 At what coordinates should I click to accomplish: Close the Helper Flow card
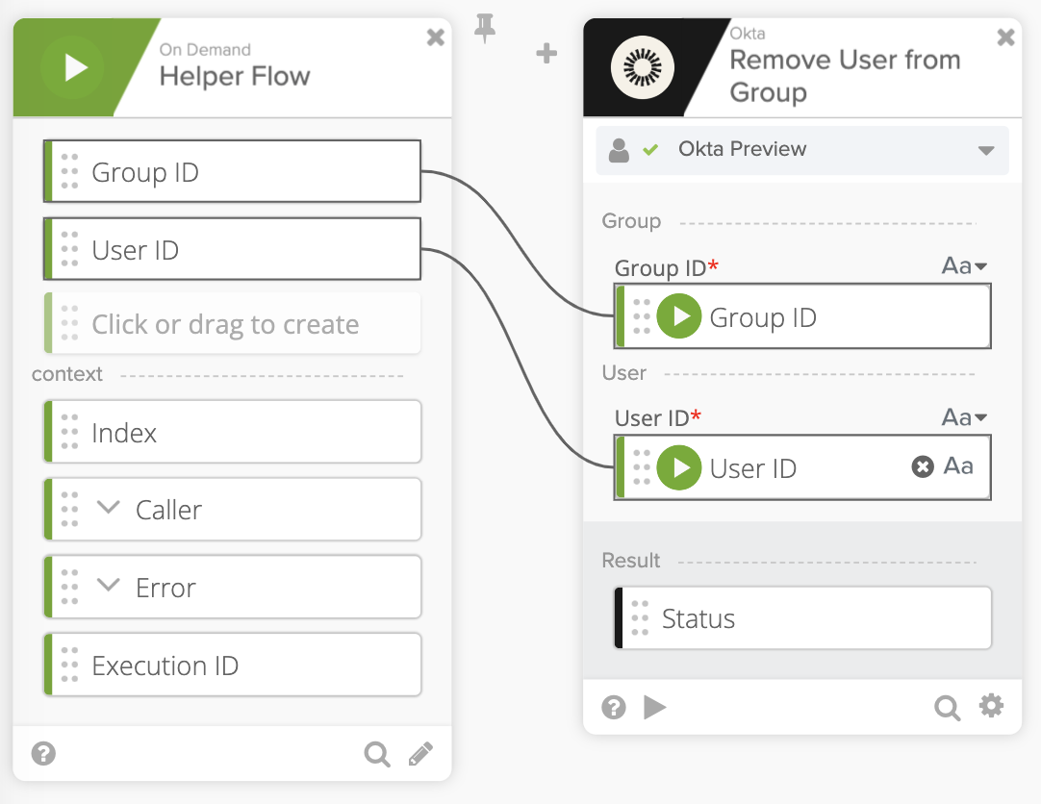click(x=436, y=38)
